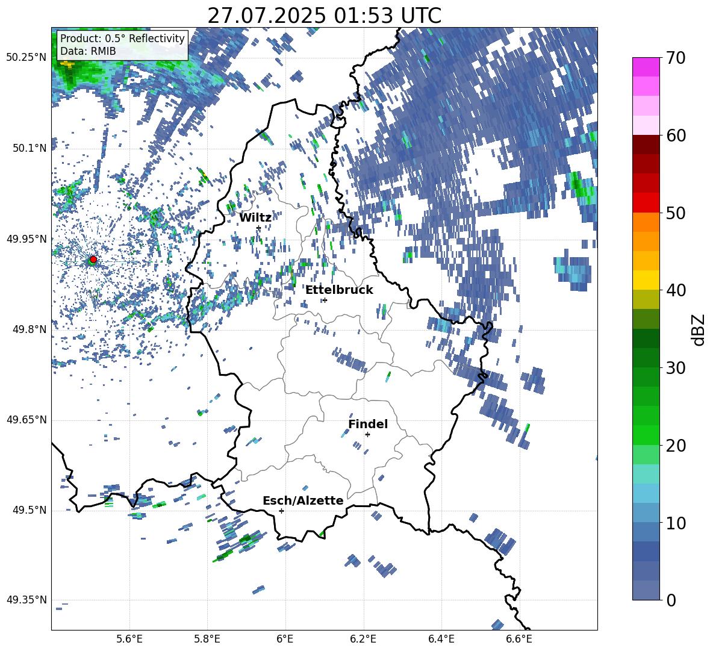713x651 pixels.
Task: Click the 50 tick on the colorbar
Action: click(x=676, y=213)
